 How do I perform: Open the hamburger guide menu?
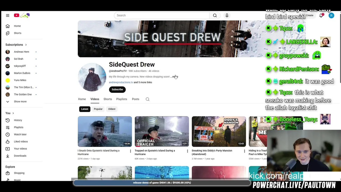(x=7, y=15)
